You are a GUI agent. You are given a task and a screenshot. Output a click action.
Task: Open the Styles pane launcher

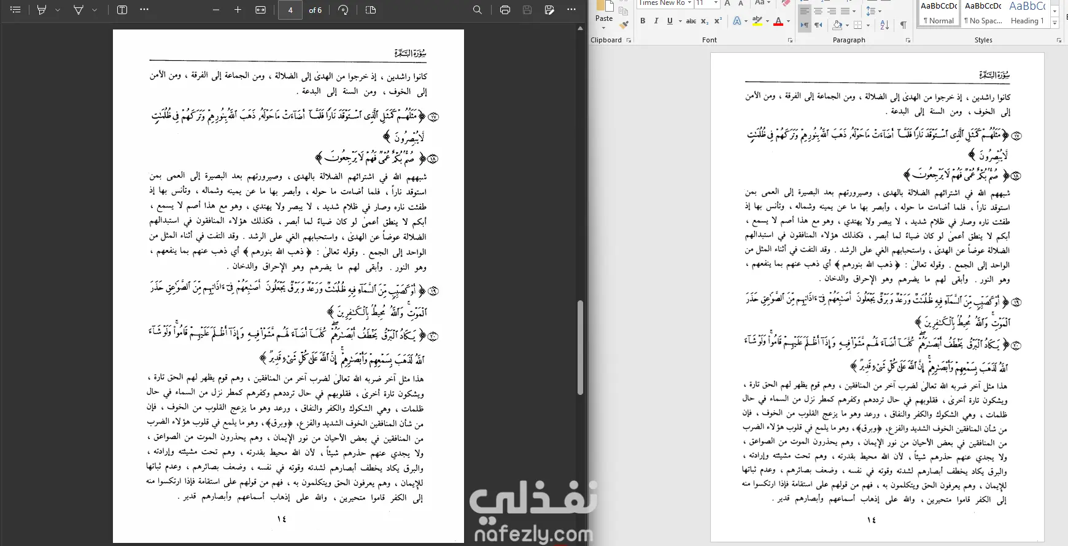click(1059, 41)
